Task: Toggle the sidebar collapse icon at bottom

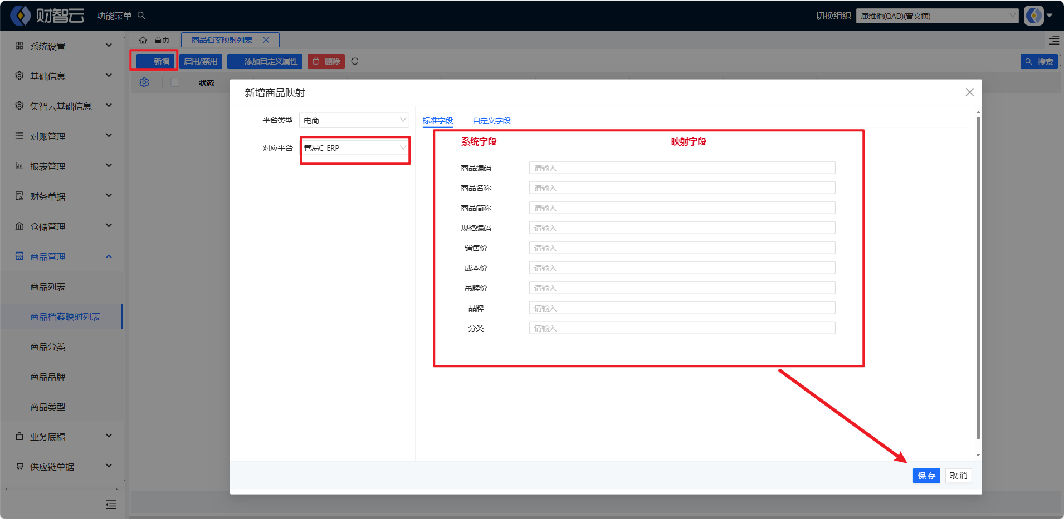Action: tap(111, 505)
